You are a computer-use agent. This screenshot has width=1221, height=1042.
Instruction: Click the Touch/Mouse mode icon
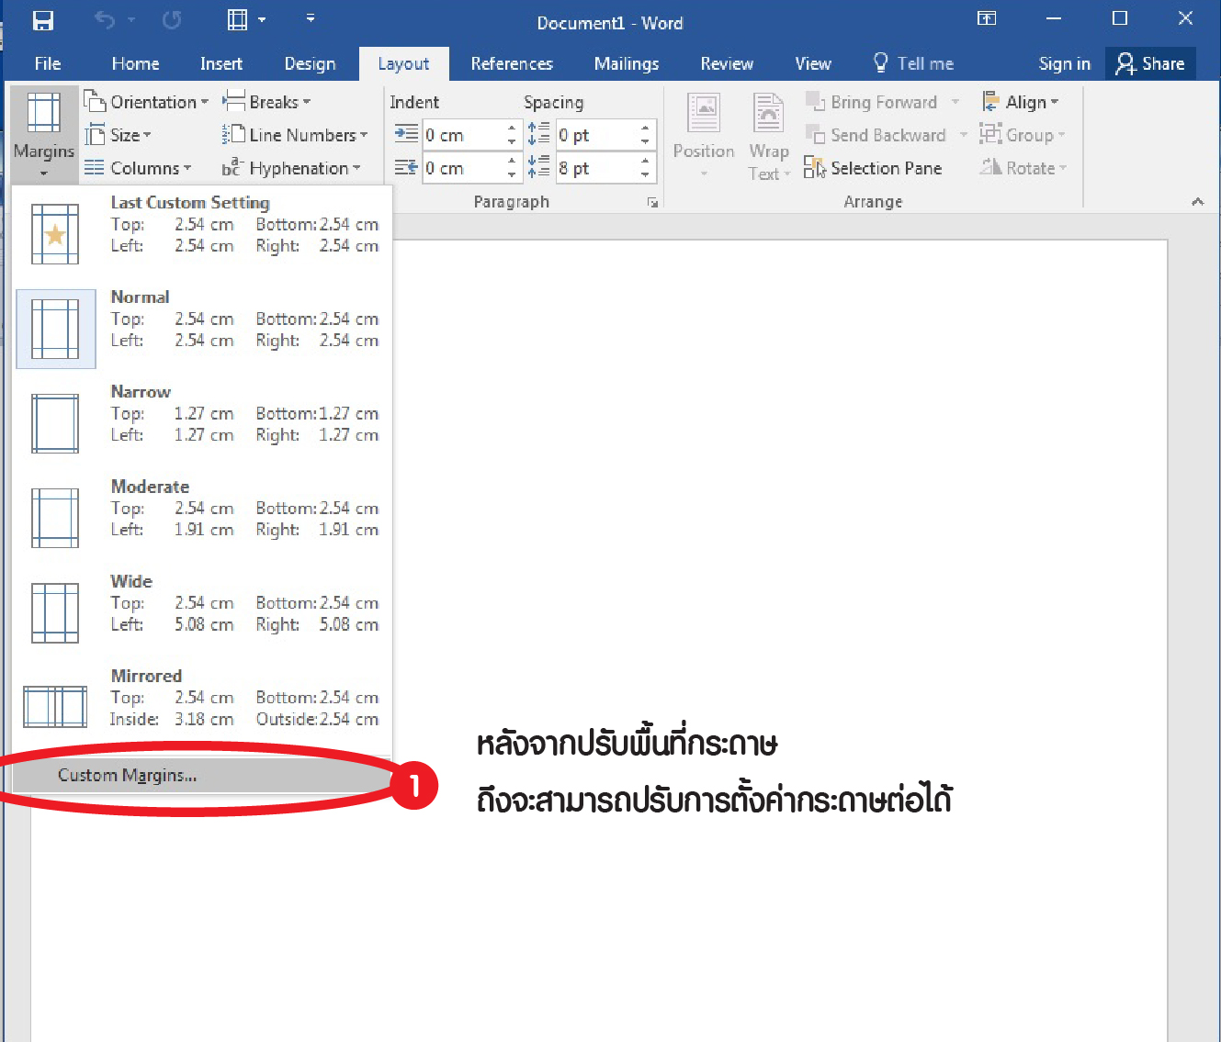[x=238, y=20]
